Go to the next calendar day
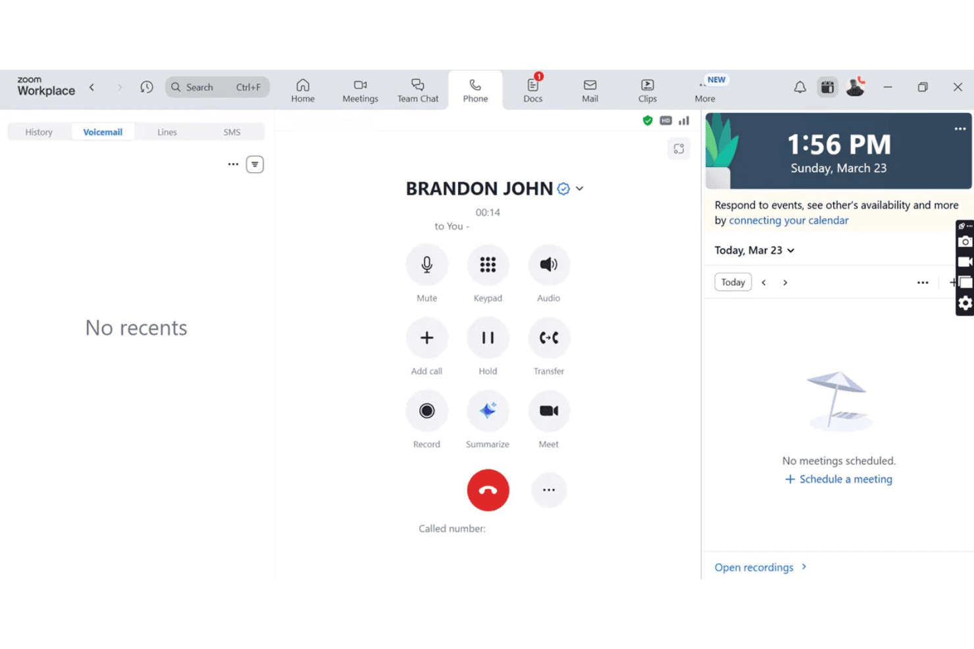 [x=785, y=283]
